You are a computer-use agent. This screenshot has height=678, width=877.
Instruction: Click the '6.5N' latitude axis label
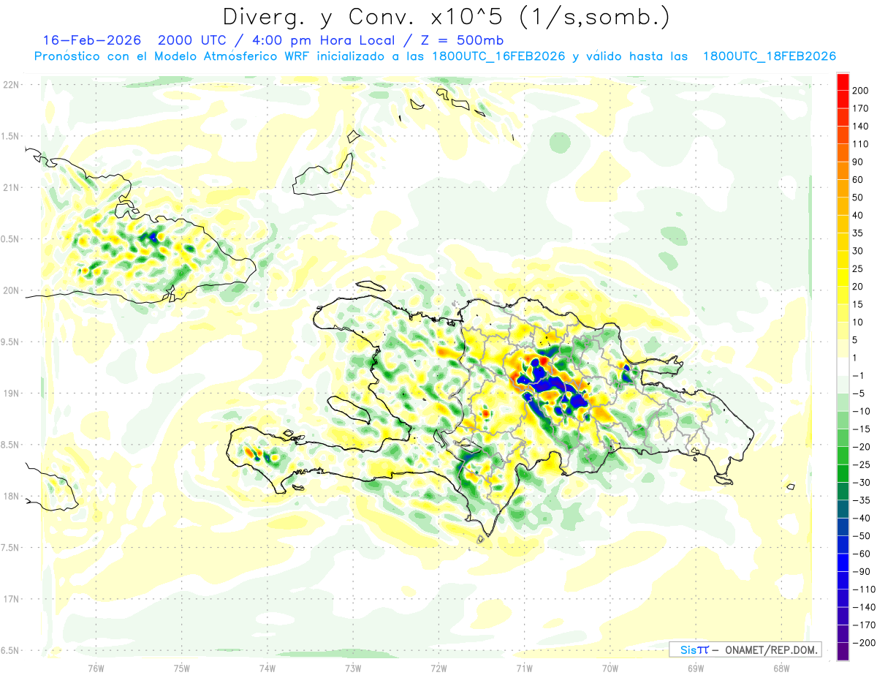pos(11,650)
